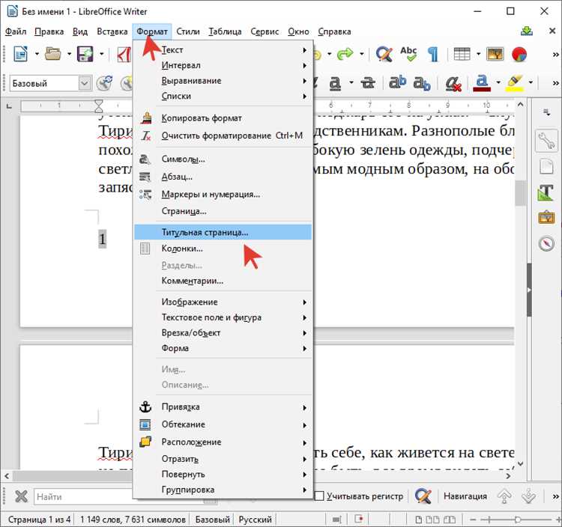Click find previous up arrow
The image size is (562, 527).
click(x=504, y=496)
